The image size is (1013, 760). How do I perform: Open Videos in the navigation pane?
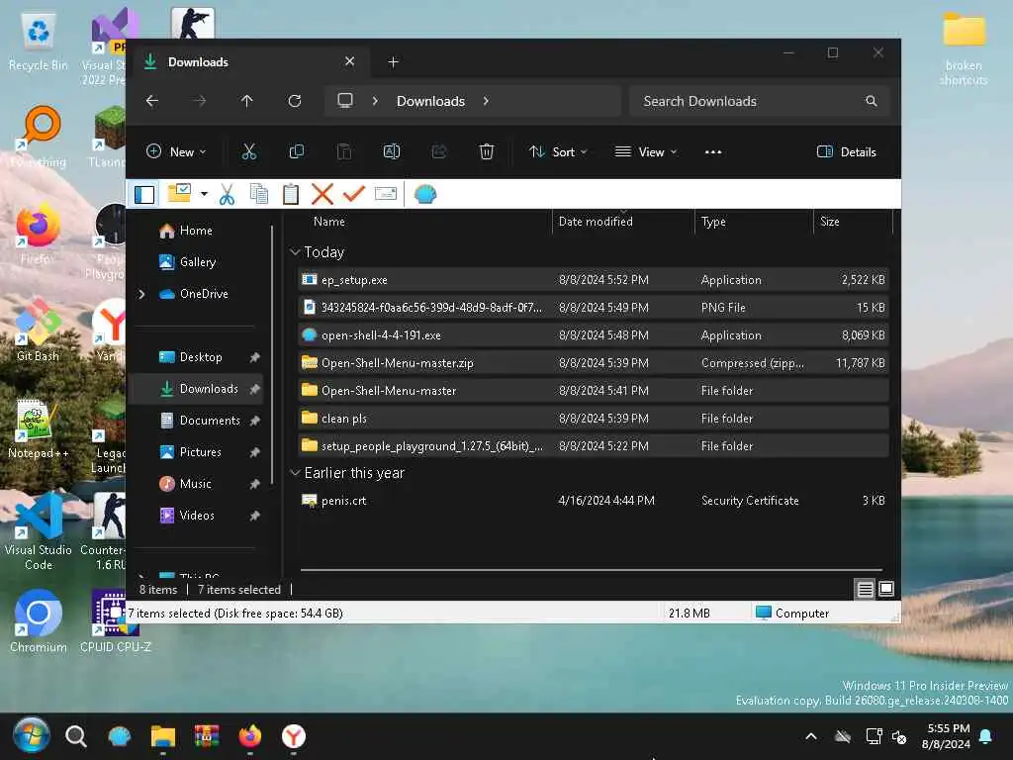(197, 515)
